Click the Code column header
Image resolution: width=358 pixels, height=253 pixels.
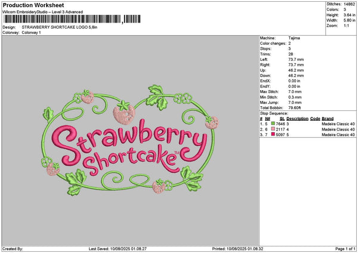(315, 118)
